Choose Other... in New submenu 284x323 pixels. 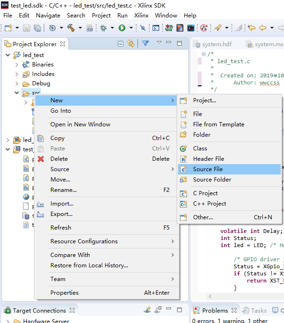[229, 217]
